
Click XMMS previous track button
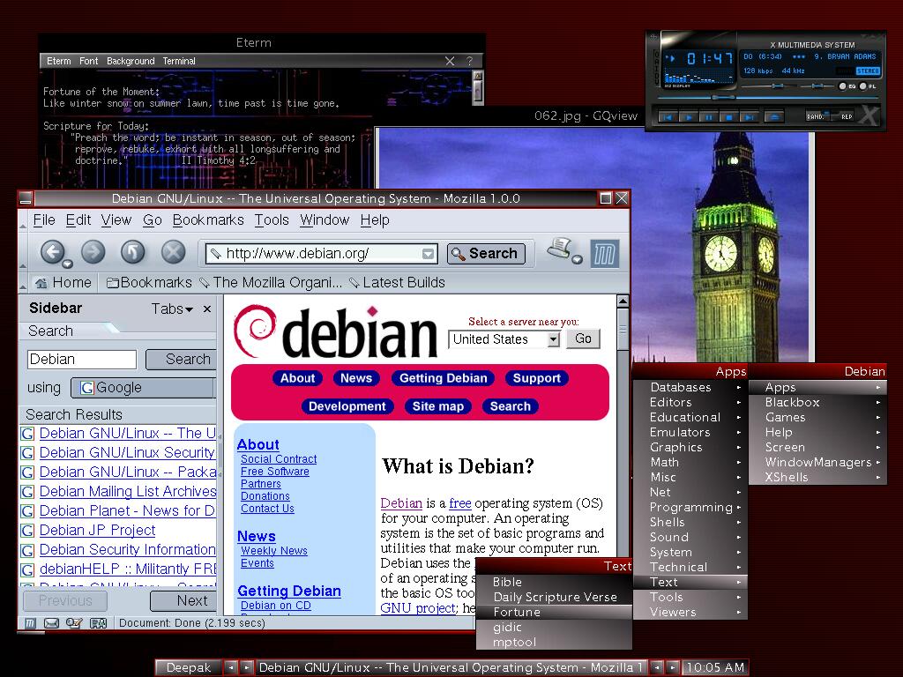pos(668,117)
